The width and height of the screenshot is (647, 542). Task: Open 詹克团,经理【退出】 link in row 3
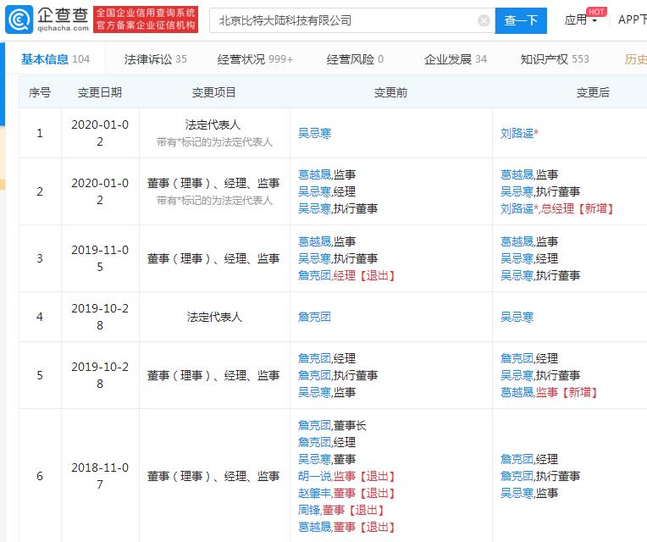pos(346,275)
